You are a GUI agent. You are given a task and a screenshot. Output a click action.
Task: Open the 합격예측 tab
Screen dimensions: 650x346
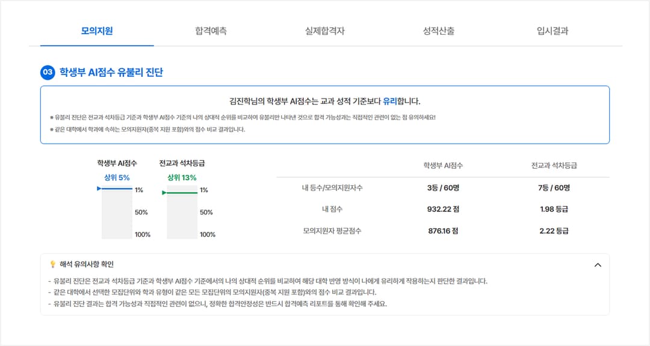211,31
